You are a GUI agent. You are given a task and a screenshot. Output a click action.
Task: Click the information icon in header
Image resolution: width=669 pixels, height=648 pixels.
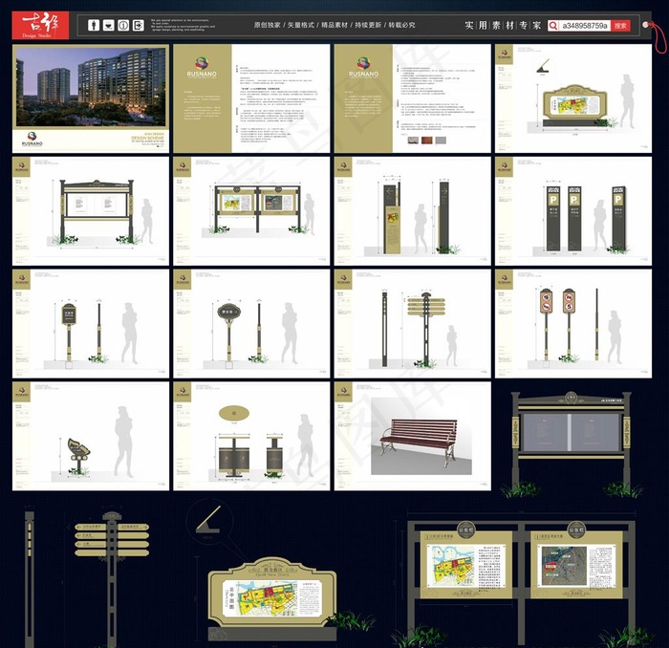click(x=123, y=25)
